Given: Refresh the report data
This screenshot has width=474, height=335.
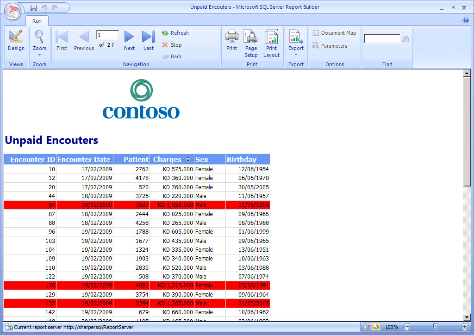Looking at the screenshot, I should 175,33.
